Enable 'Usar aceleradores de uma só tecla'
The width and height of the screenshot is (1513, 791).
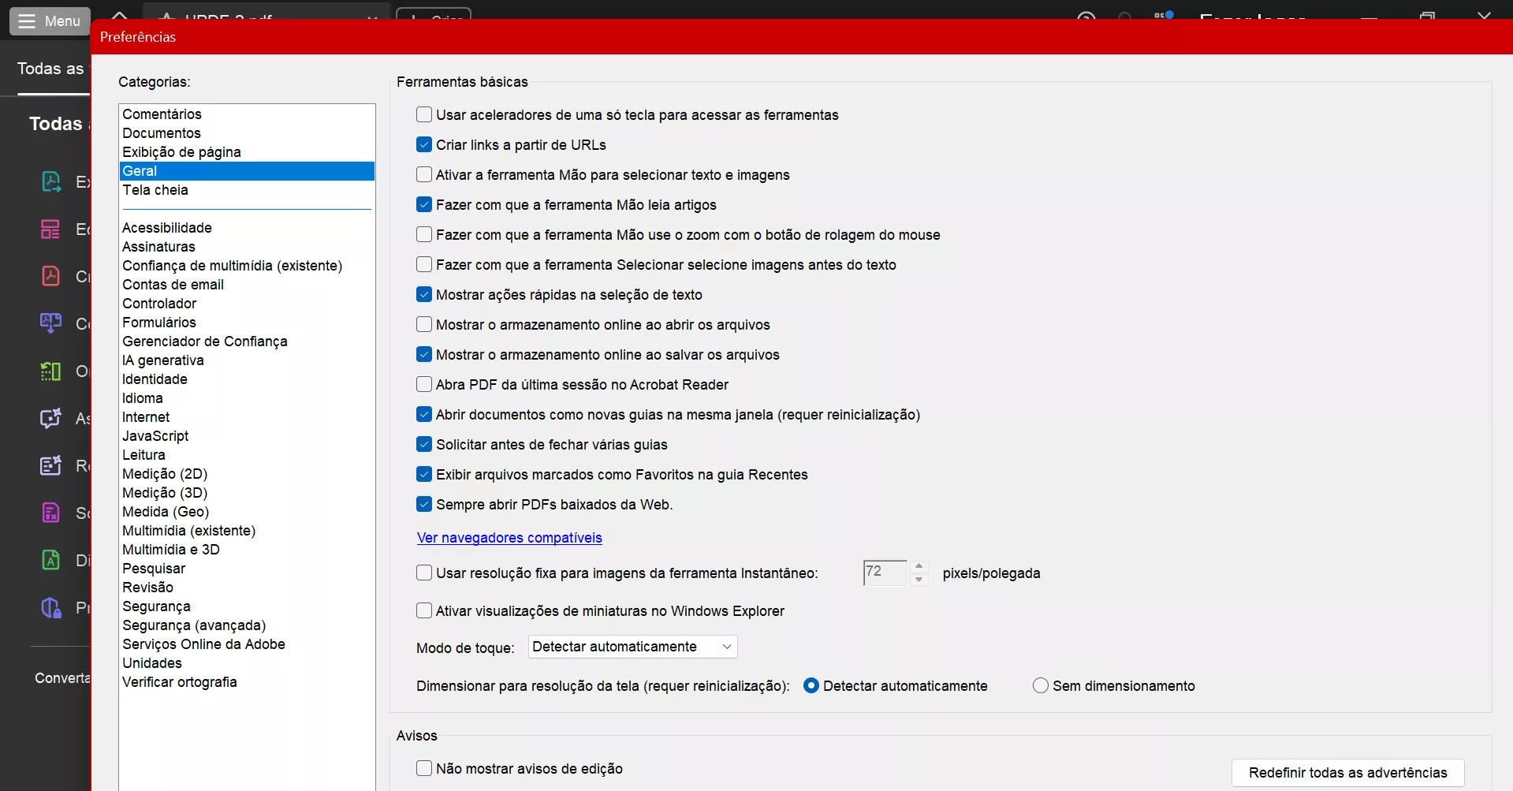pos(423,114)
